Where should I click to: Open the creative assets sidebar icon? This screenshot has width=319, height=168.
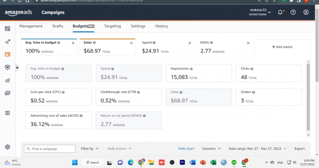tap(7, 93)
